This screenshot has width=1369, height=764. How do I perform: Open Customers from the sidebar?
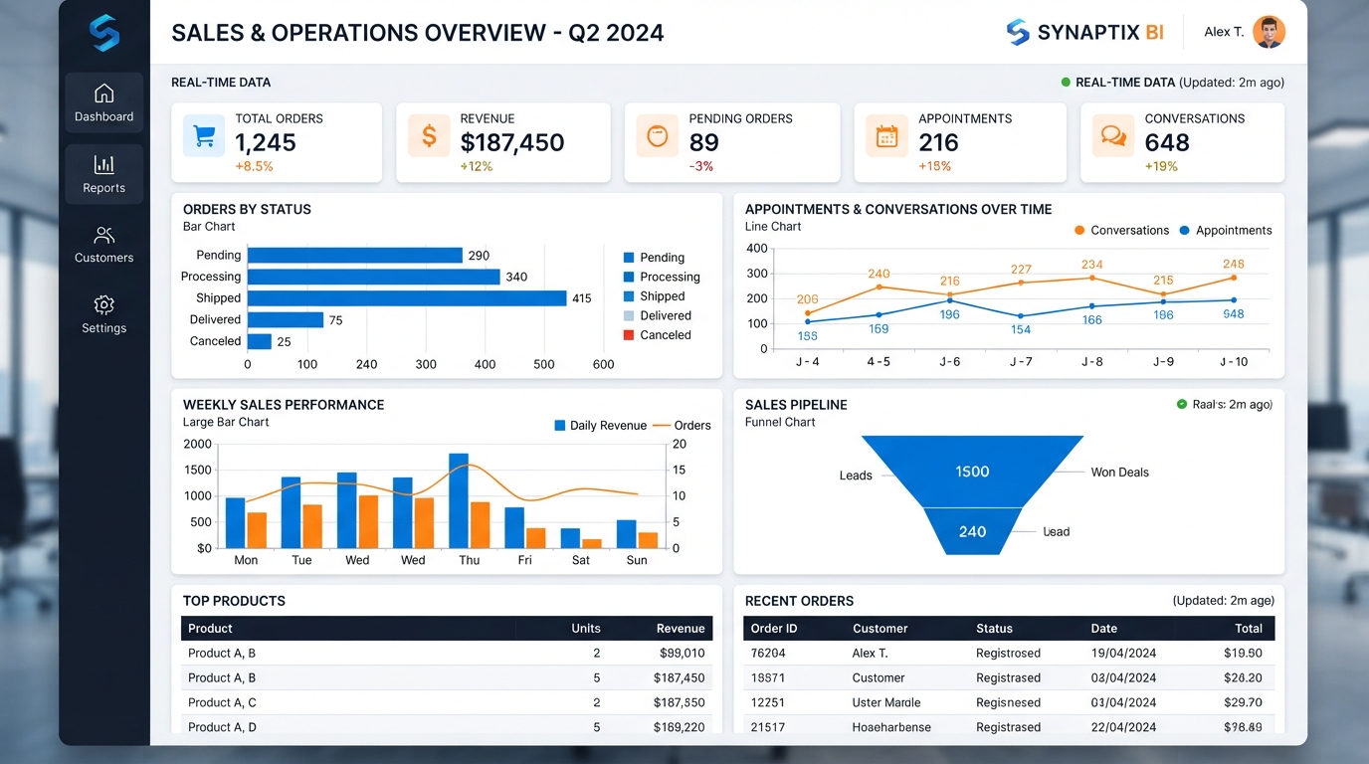tap(104, 245)
